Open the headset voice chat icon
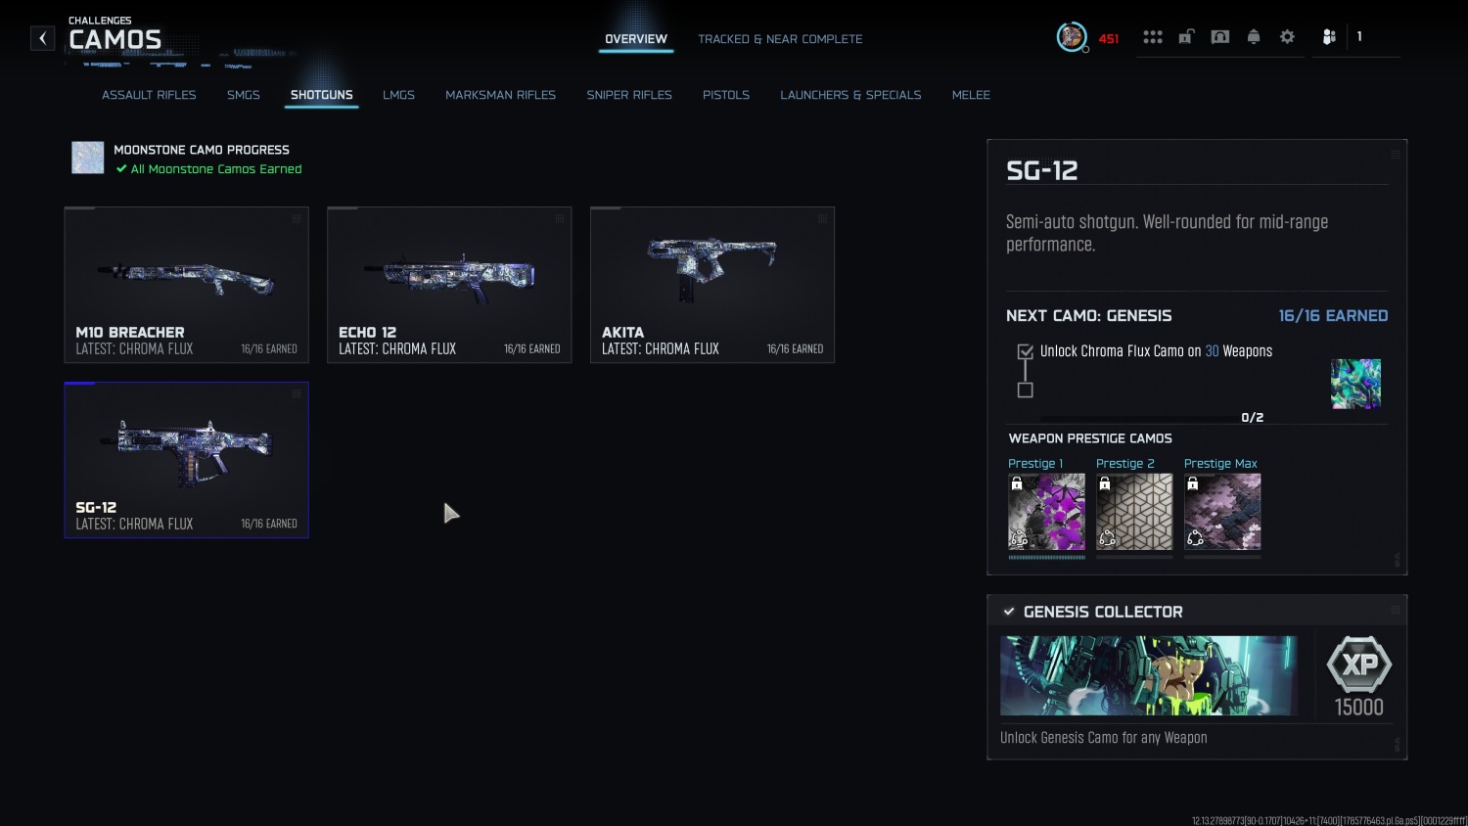 coord(1220,37)
